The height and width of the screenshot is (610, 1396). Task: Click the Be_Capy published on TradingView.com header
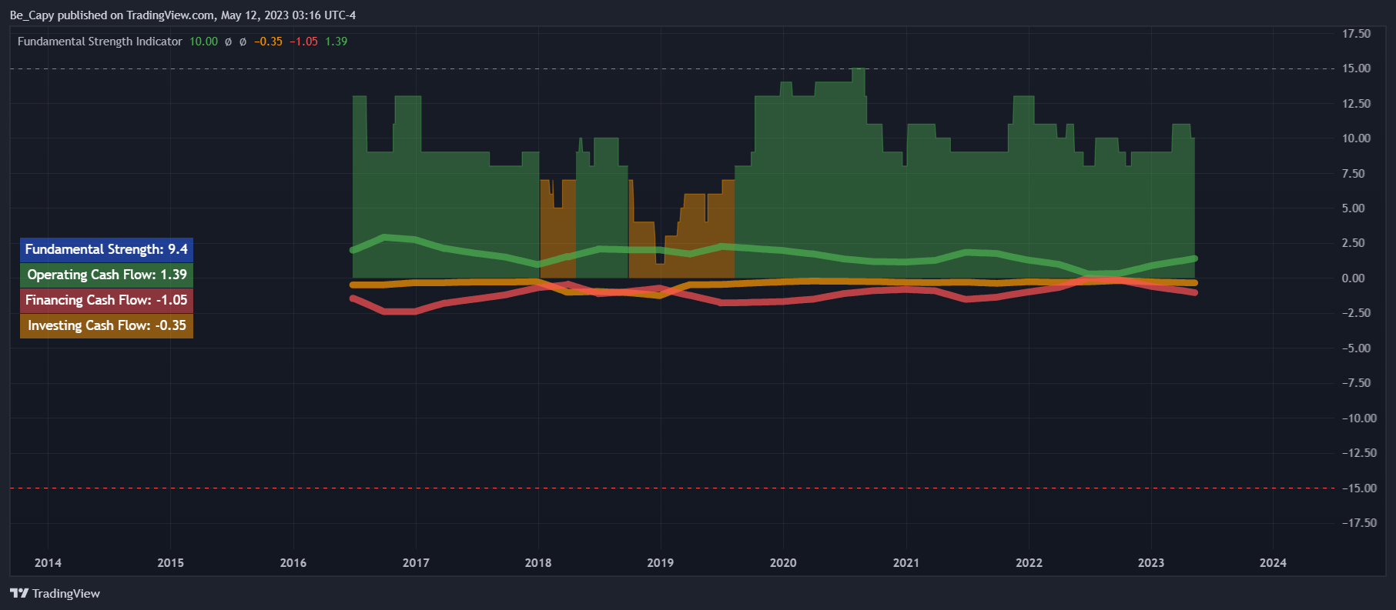182,15
